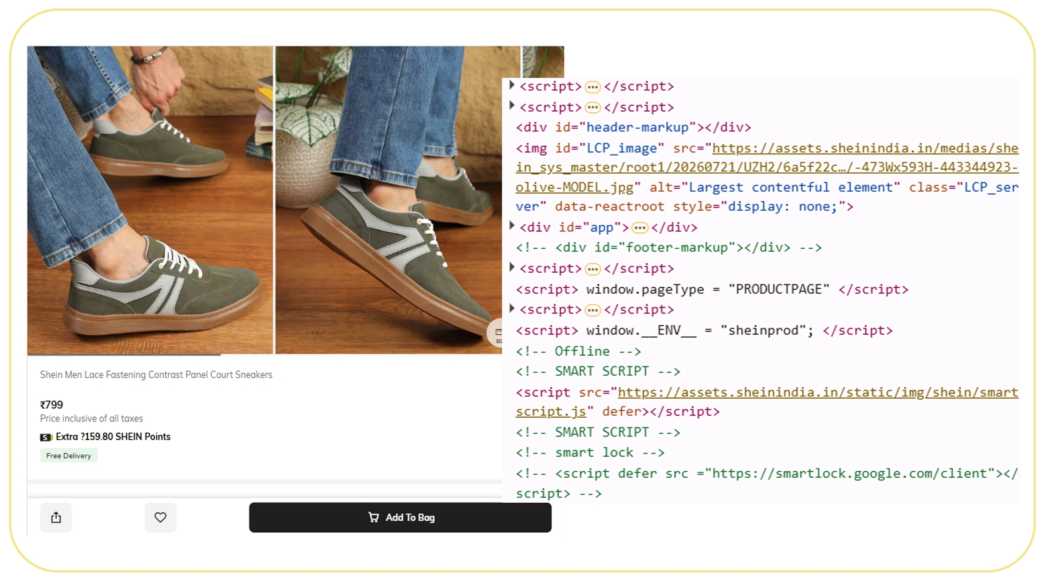Add To Bag button

tap(400, 517)
